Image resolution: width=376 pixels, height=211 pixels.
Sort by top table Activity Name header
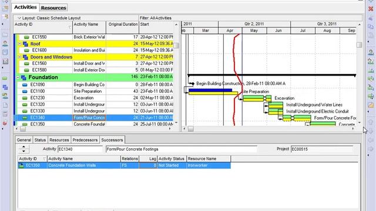coord(89,27)
